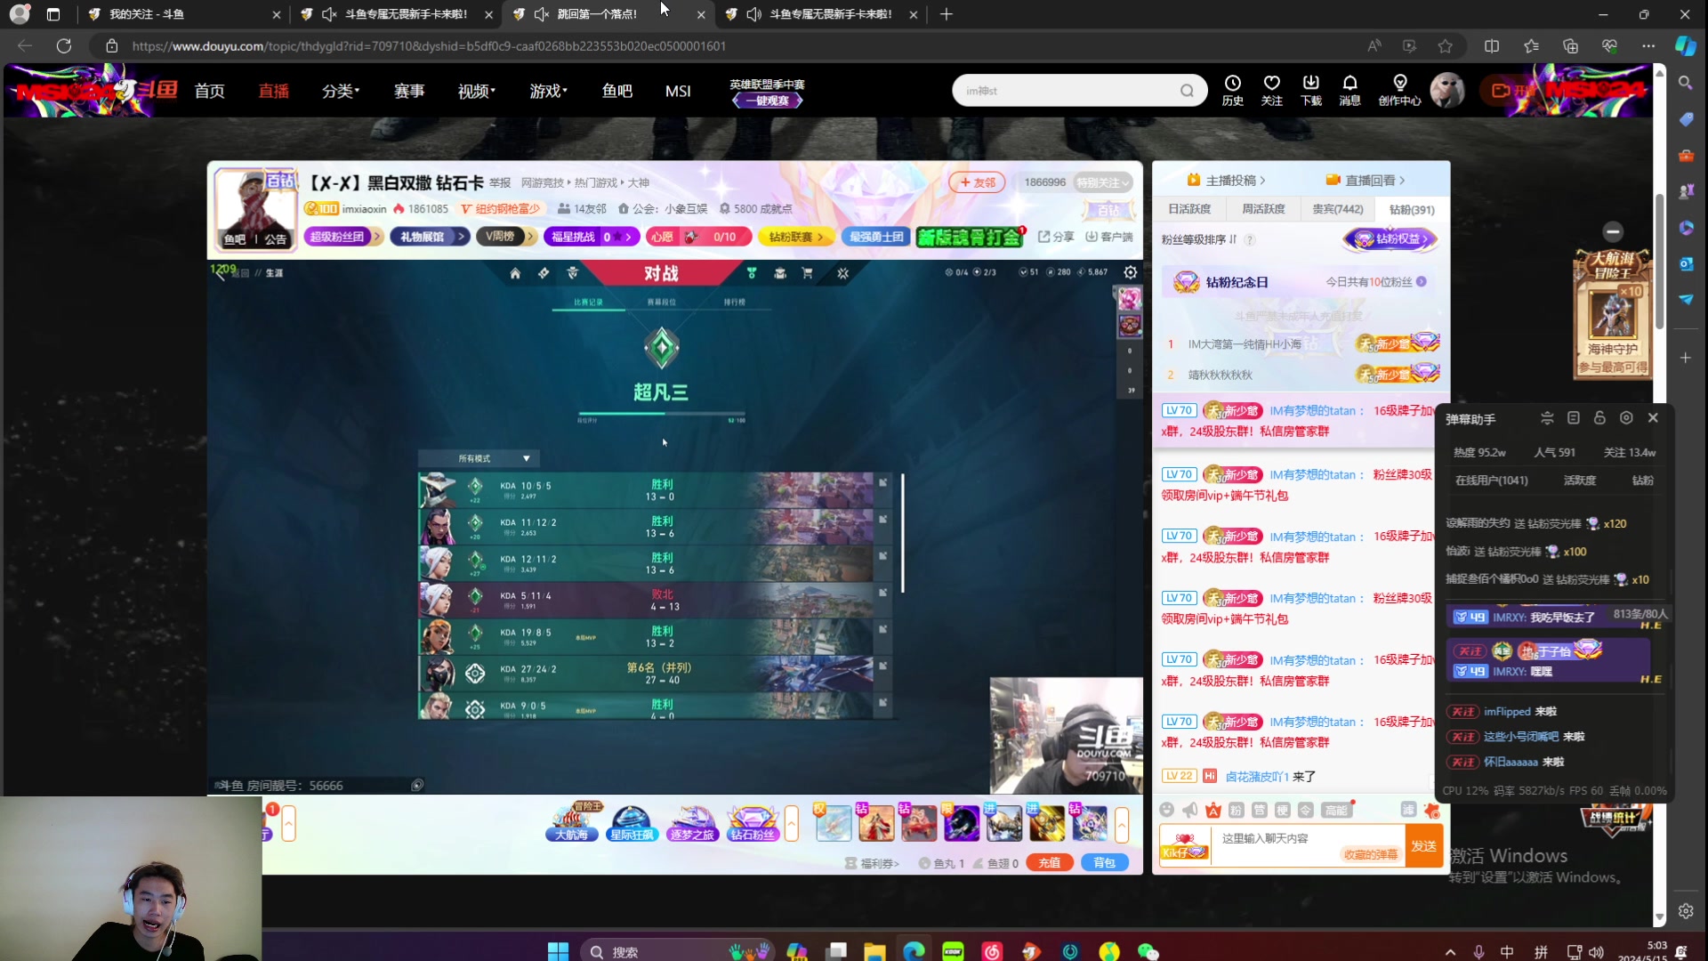Expand the V周榜 badge arrow
The width and height of the screenshot is (1708, 961).
[530, 236]
